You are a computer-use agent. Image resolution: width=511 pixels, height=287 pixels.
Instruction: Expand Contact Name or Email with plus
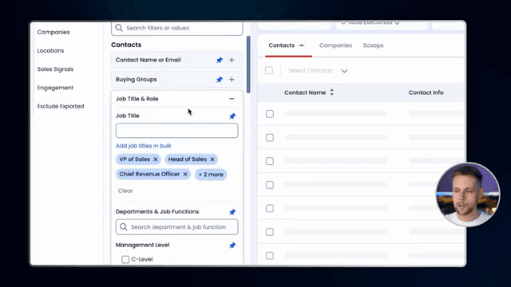pyautogui.click(x=232, y=61)
